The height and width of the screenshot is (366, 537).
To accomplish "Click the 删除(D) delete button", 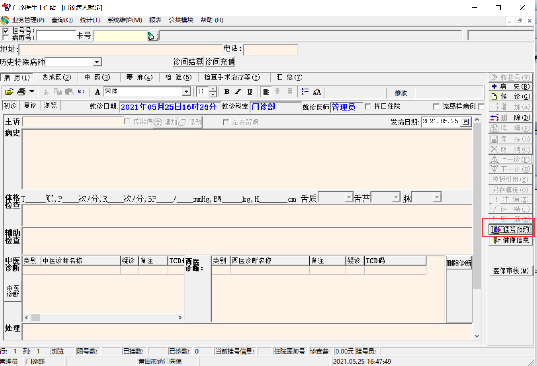I will click(510, 118).
